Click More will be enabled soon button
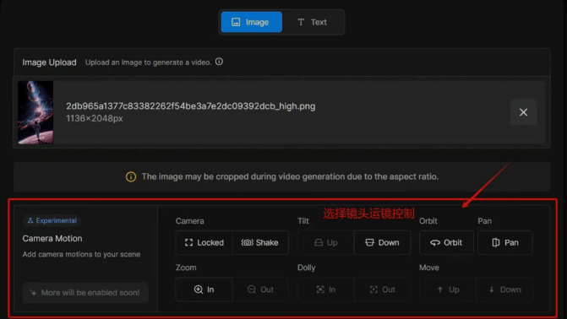 [x=85, y=293]
